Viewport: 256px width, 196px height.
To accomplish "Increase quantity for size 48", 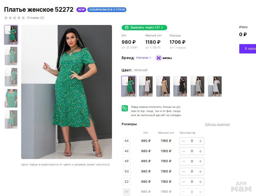I will click(200, 161).
